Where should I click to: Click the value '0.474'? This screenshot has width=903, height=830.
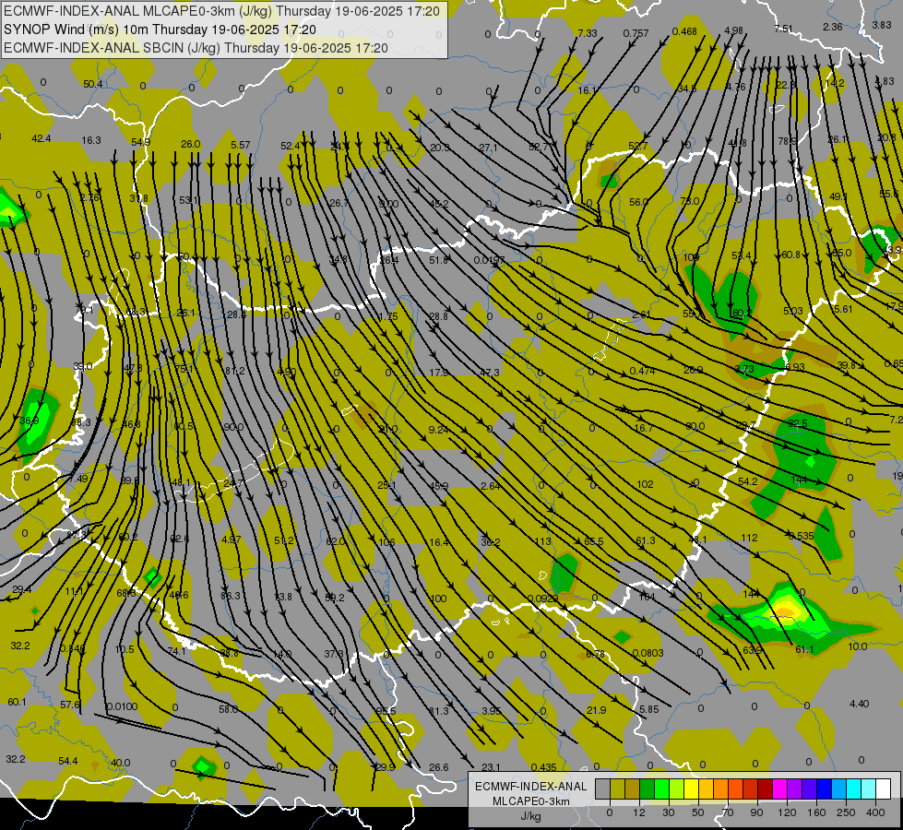[642, 371]
